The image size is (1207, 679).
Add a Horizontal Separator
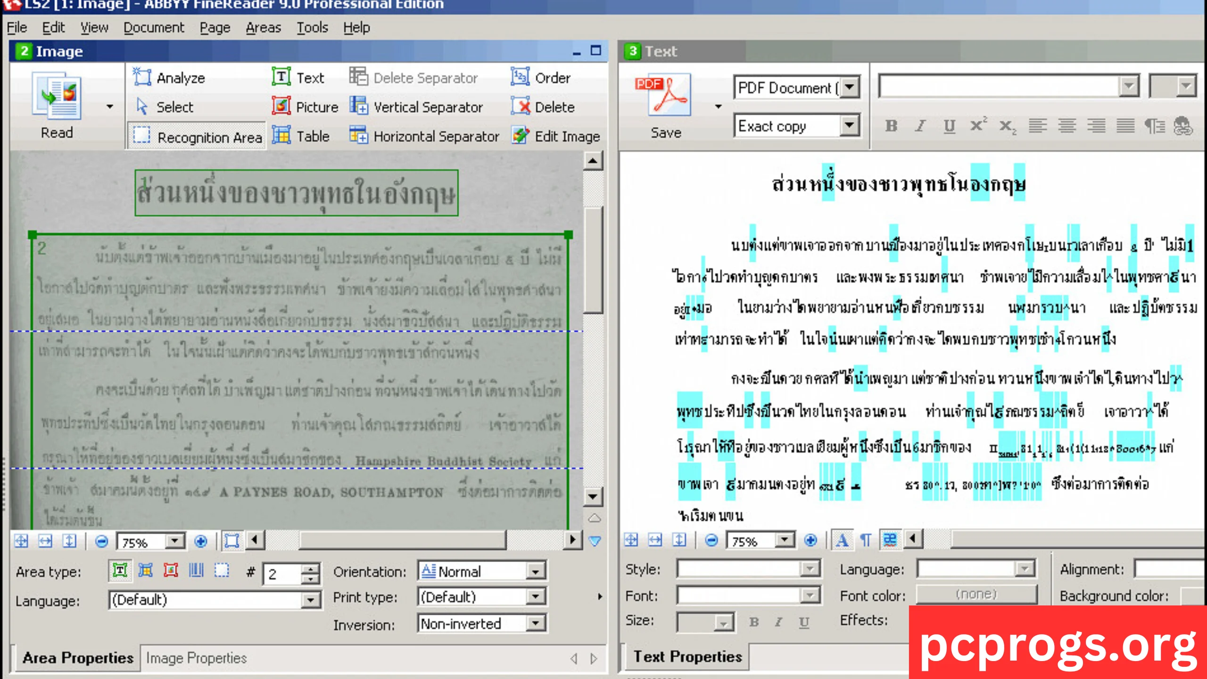424,136
